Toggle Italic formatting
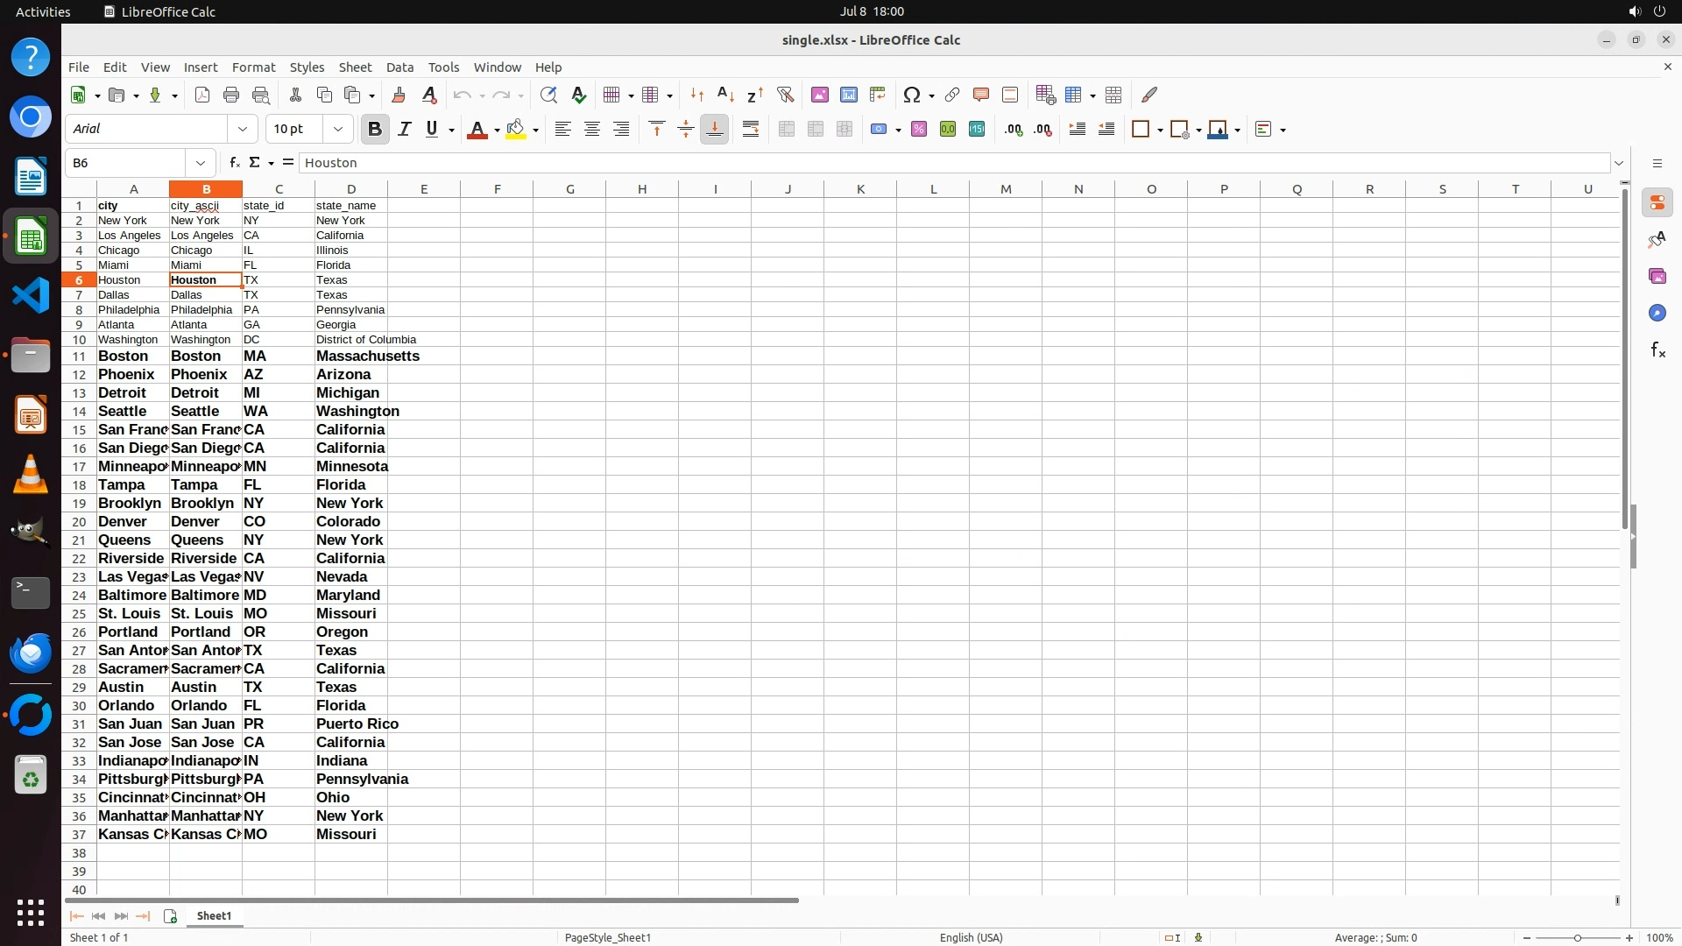The height and width of the screenshot is (946, 1682). tap(404, 130)
